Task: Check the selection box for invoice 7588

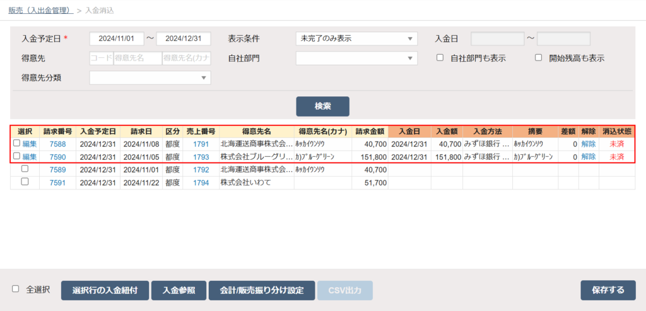Action: click(x=16, y=143)
